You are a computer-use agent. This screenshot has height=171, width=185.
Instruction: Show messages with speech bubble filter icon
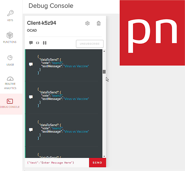[31, 43]
